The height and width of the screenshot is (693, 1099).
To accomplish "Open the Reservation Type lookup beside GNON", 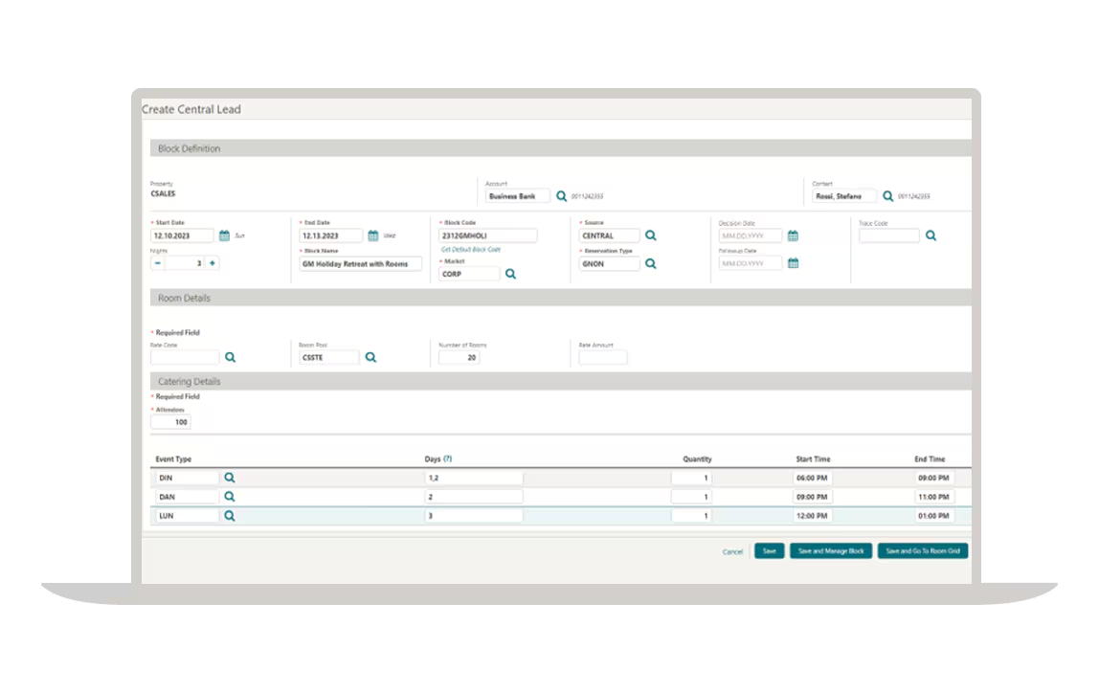I will (x=651, y=263).
